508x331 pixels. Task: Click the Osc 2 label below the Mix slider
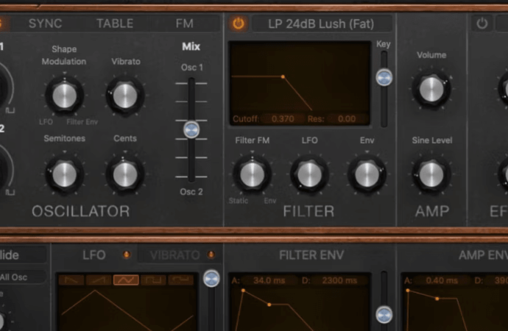191,191
